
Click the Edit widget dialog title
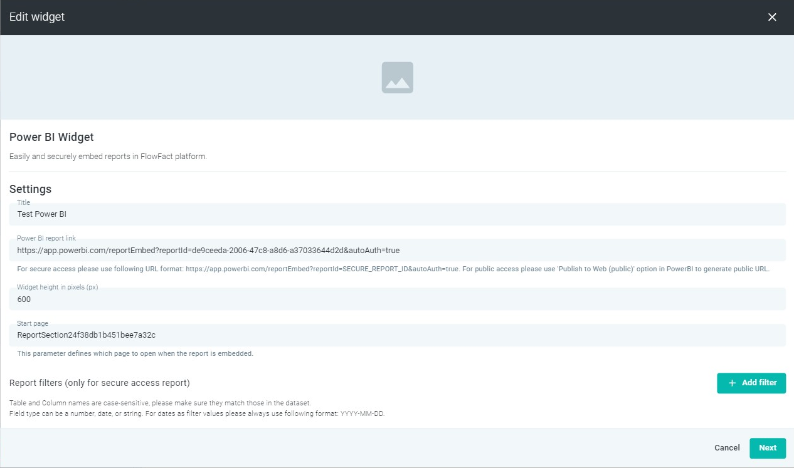[x=37, y=17]
